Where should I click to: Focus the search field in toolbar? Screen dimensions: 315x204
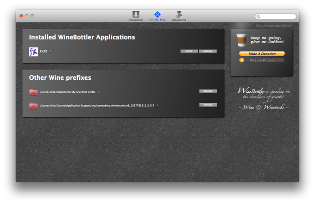coord(276,16)
